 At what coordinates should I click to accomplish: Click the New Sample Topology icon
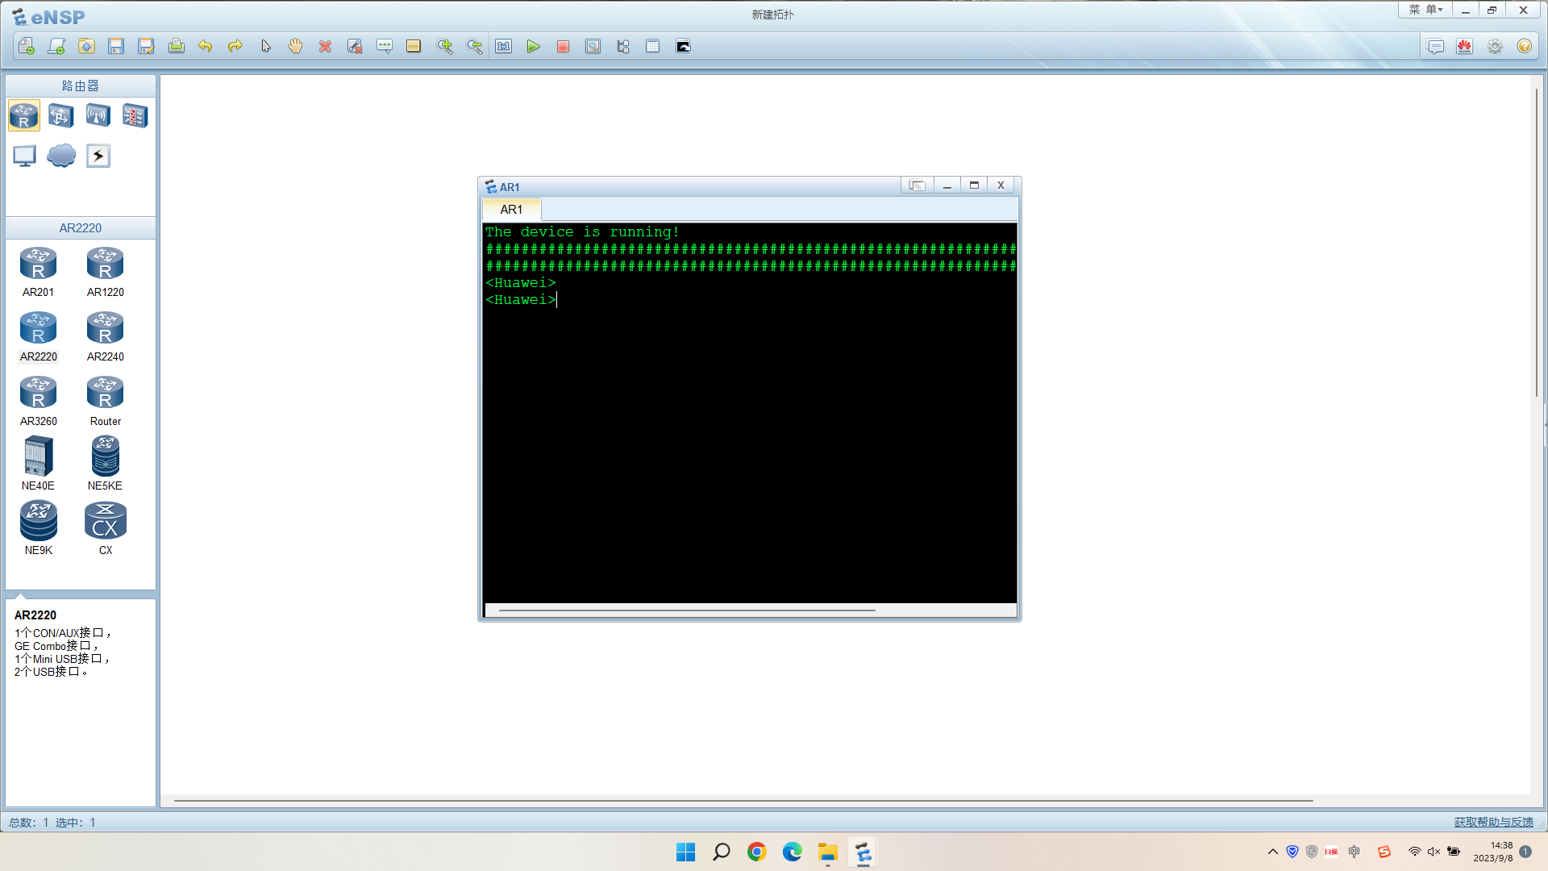tap(56, 47)
